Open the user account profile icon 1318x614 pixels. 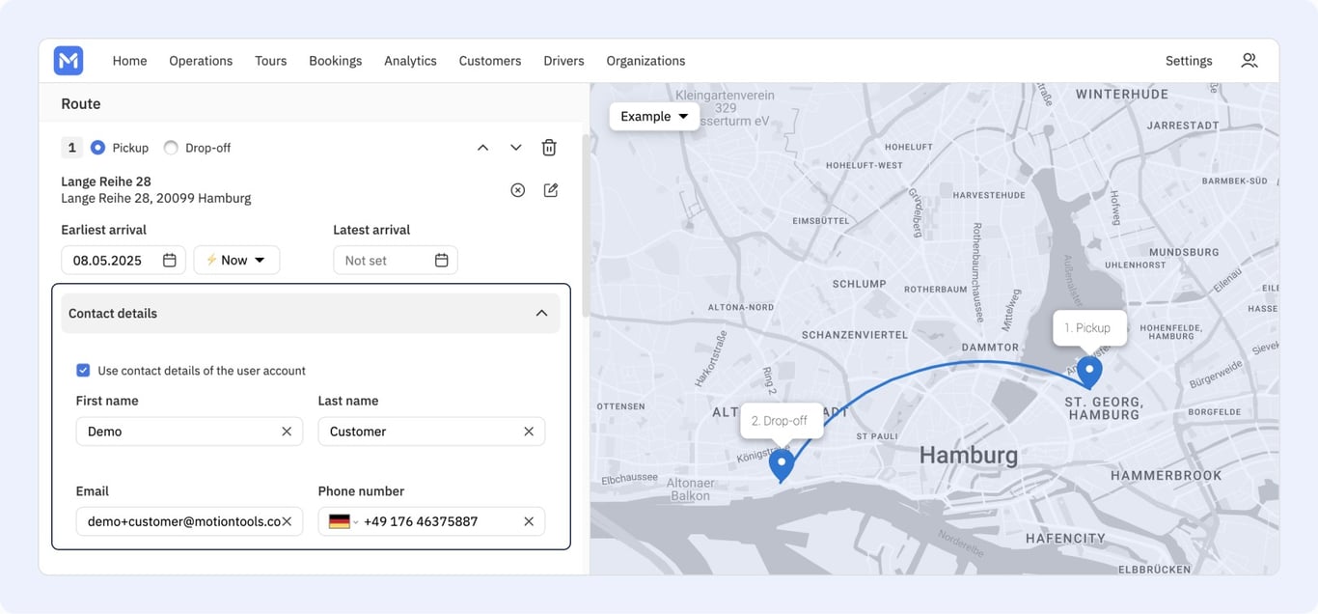(x=1249, y=61)
